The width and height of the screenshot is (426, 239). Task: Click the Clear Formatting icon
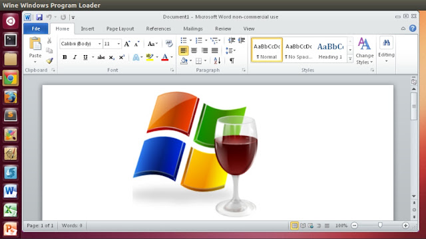tap(169, 44)
